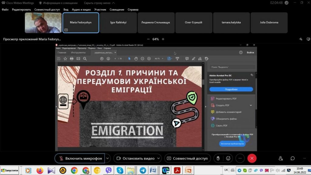
Task: Unmute with the Включить микрофон button
Action: [x=80, y=158]
